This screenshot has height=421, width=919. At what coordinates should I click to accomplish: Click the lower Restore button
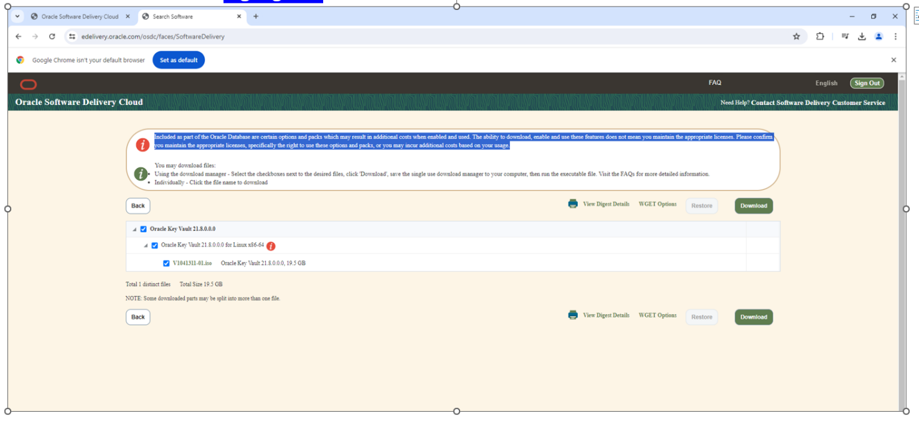(x=702, y=317)
